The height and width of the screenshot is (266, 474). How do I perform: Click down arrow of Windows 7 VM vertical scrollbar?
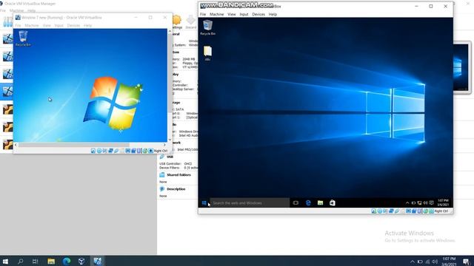coord(170,140)
